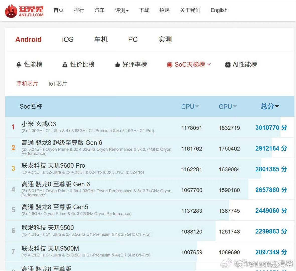Click the AI性能榜 chip icon
The image size is (296, 271).
coord(228,65)
